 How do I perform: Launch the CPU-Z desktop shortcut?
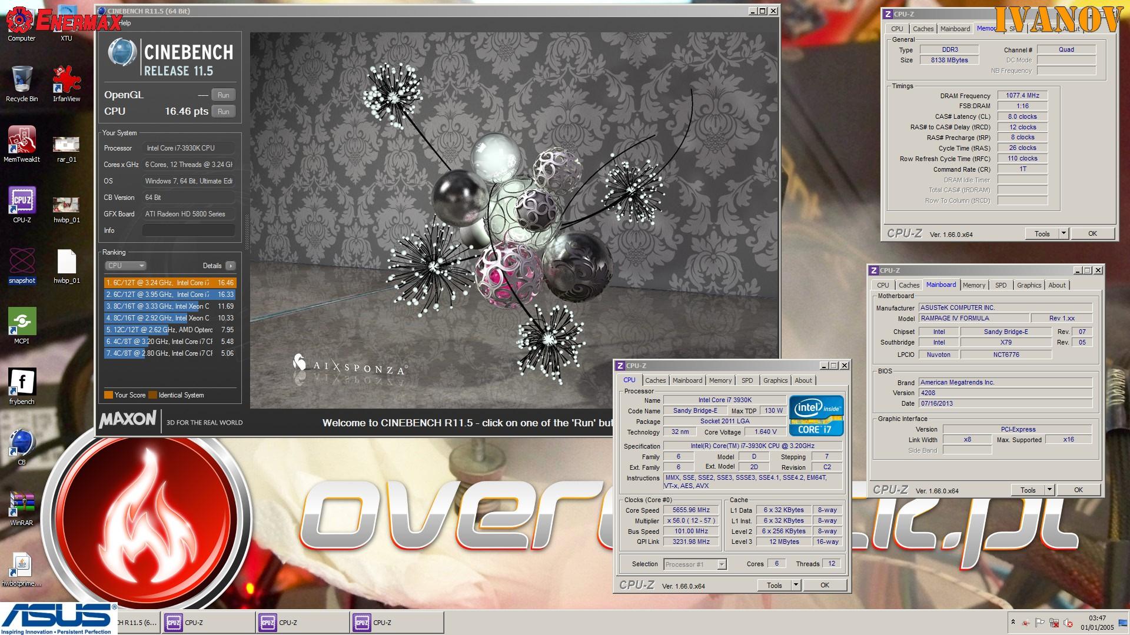[22, 205]
